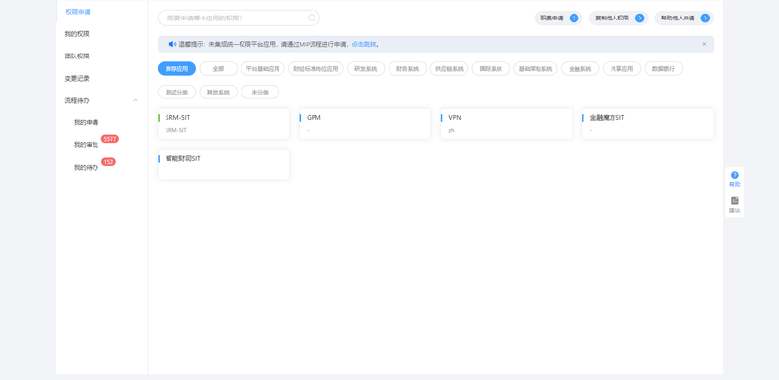This screenshot has height=380, width=779.
Task: Select the 未分类 category filter
Action: (260, 92)
